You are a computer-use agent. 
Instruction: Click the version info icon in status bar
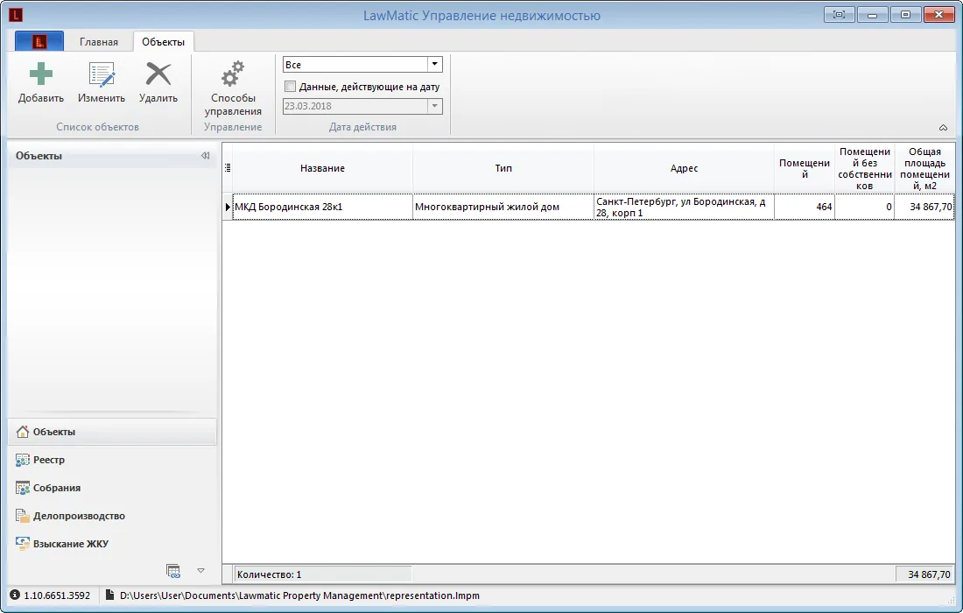click(x=15, y=595)
